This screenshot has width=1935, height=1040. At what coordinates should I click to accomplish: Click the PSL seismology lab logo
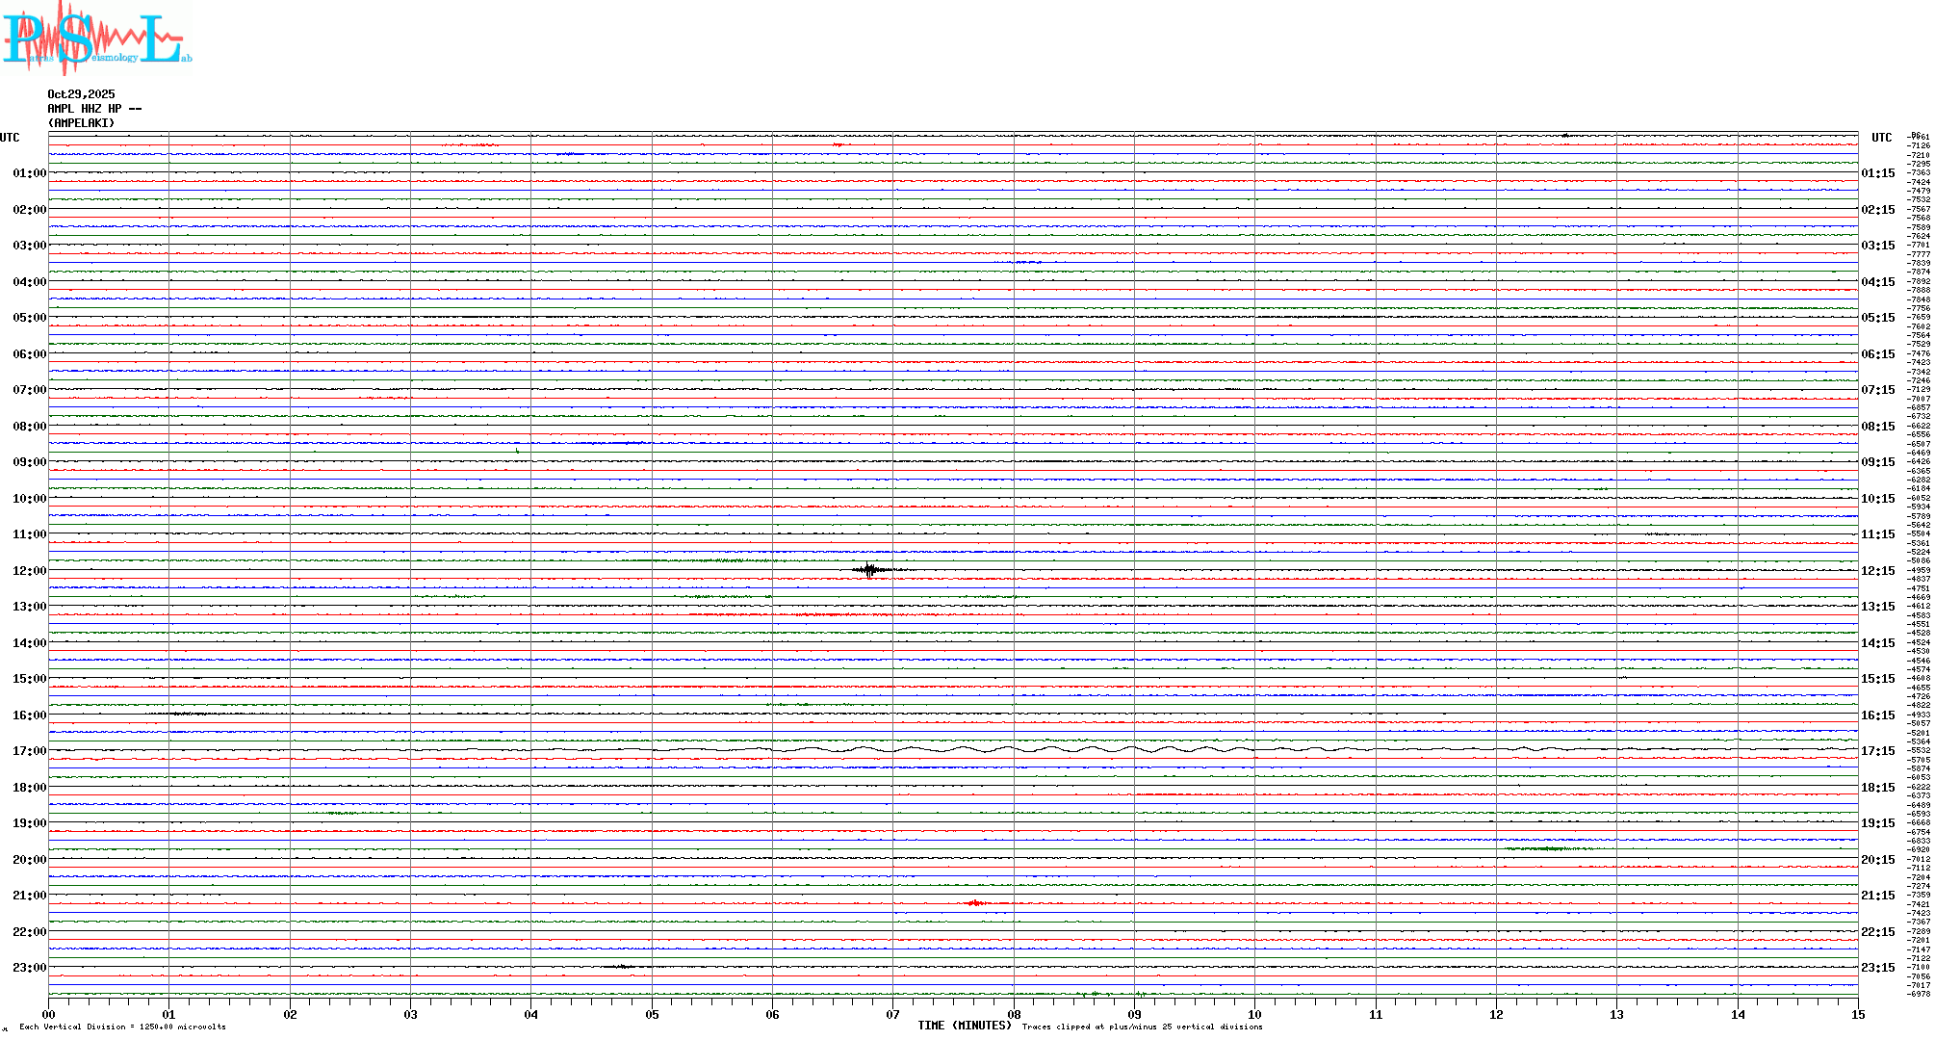coord(96,39)
